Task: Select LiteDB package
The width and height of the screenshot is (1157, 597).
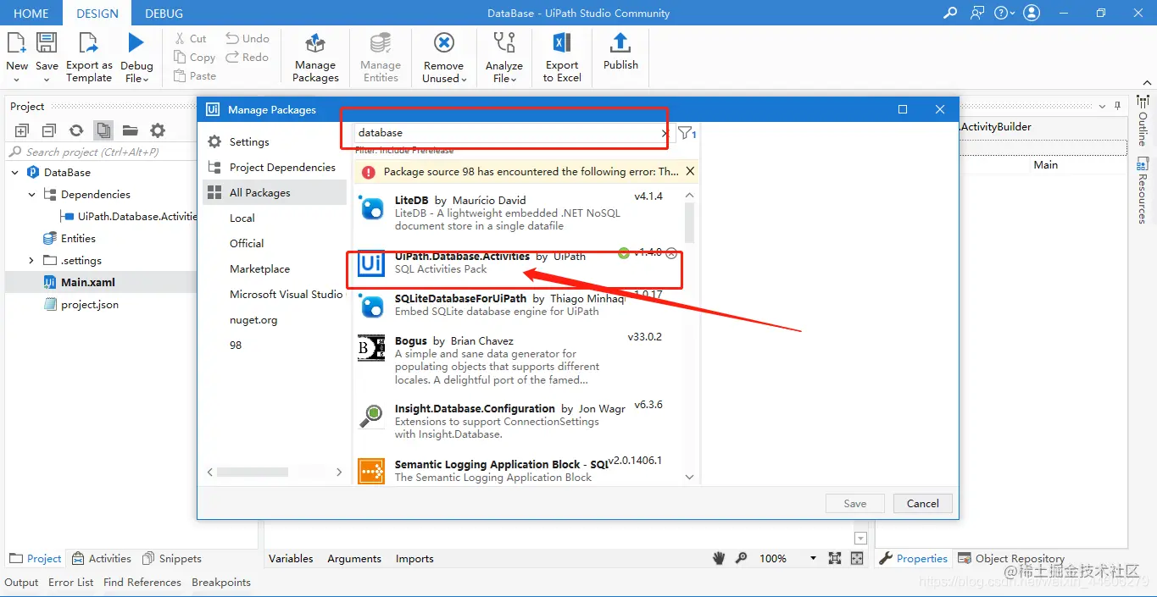Action: [x=519, y=213]
